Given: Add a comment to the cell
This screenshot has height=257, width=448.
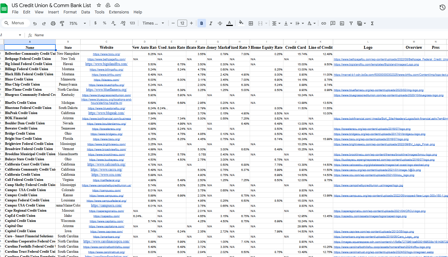Looking at the screenshot, I should (333, 23).
